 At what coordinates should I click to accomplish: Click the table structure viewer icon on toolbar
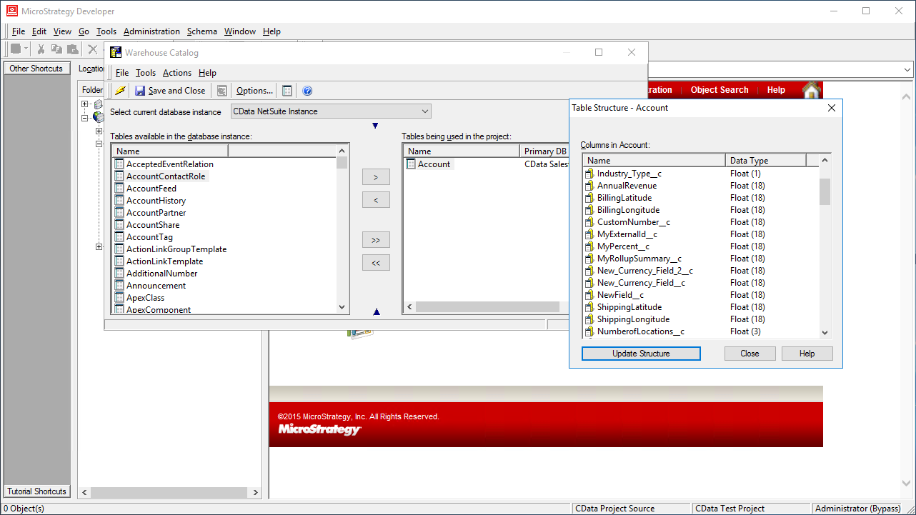point(287,90)
